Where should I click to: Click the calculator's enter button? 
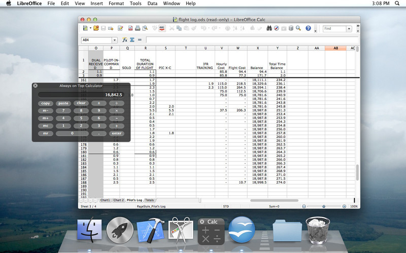click(x=117, y=134)
